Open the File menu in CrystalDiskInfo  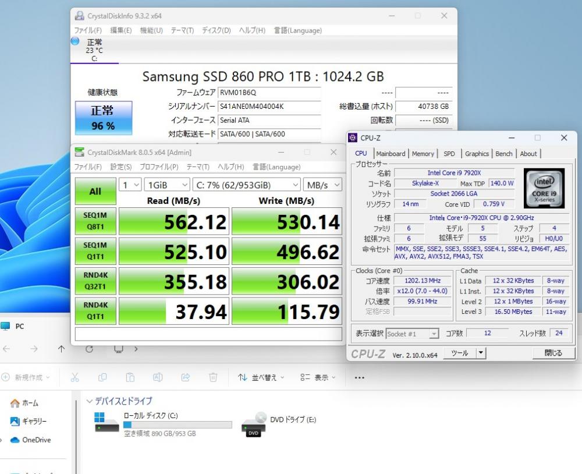coord(88,30)
